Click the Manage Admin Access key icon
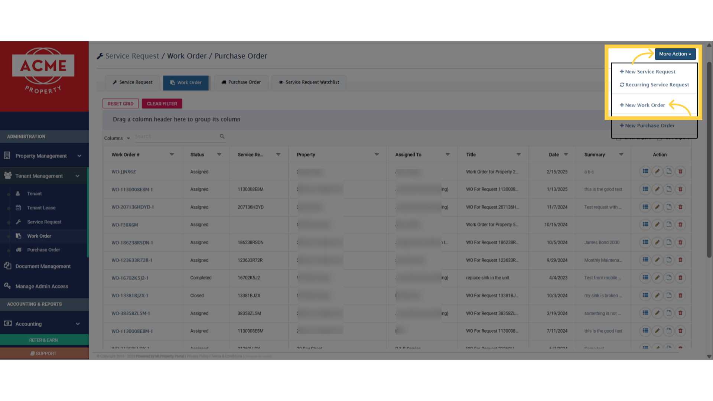Viewport: 713px width, 401px height. click(x=7, y=286)
